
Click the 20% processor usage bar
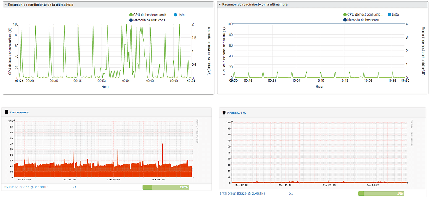166,187
